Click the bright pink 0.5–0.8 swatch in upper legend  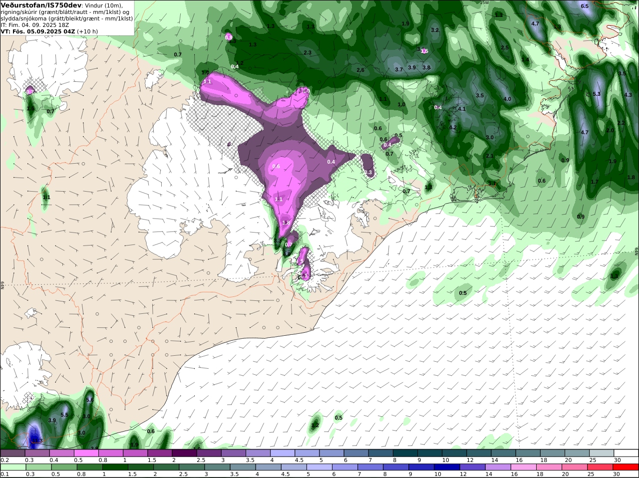tap(86, 453)
